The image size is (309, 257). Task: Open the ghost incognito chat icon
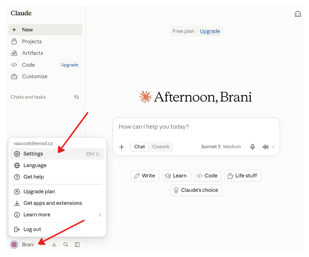pyautogui.click(x=297, y=14)
